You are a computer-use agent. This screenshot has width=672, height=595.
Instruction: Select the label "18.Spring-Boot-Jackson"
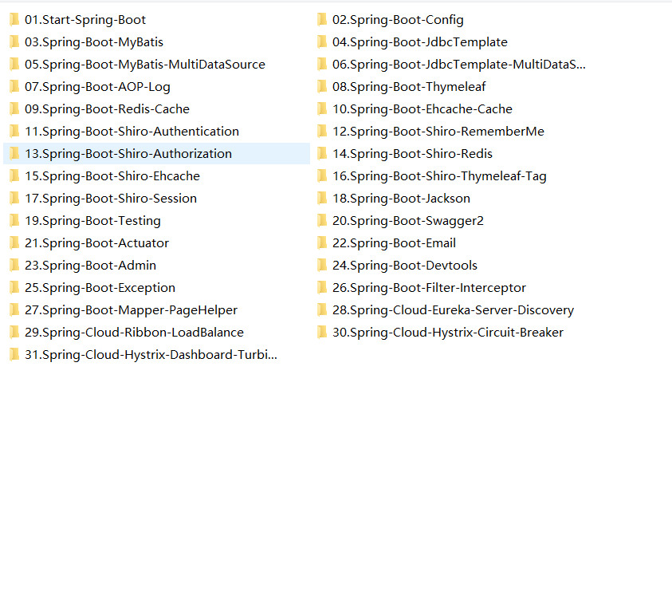(401, 199)
